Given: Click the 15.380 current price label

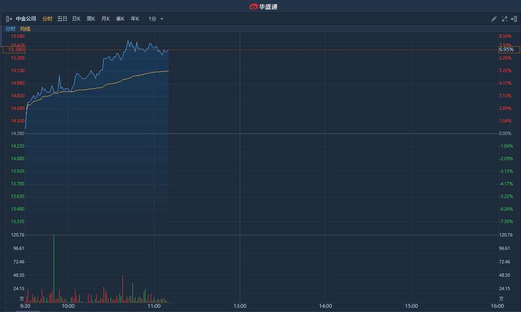Looking at the screenshot, I should click(x=14, y=49).
